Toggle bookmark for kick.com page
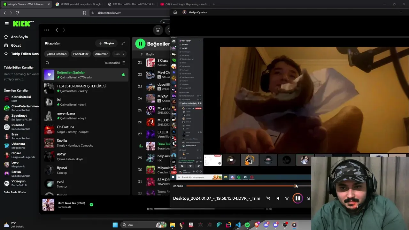The width and height of the screenshot is (409, 230). tap(84, 13)
